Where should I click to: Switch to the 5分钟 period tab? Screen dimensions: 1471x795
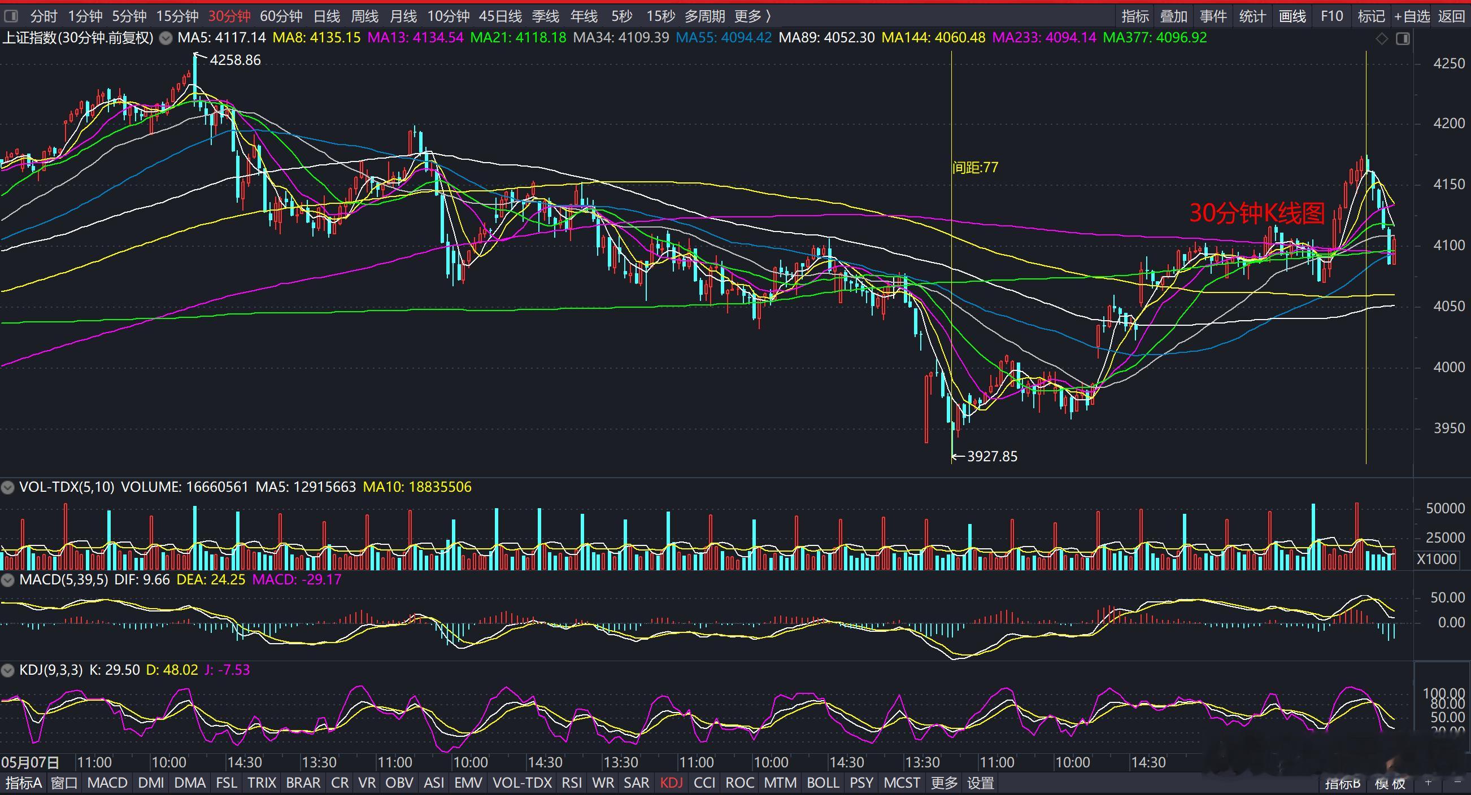(129, 16)
